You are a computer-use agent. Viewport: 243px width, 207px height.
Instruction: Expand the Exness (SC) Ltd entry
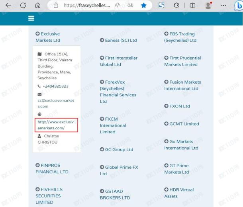click(x=118, y=40)
